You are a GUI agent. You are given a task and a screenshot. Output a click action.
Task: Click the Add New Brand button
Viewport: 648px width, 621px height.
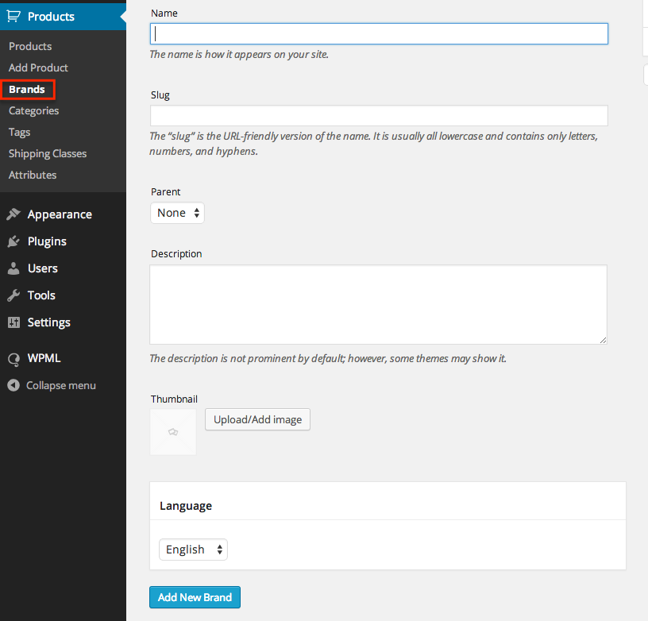(x=195, y=597)
